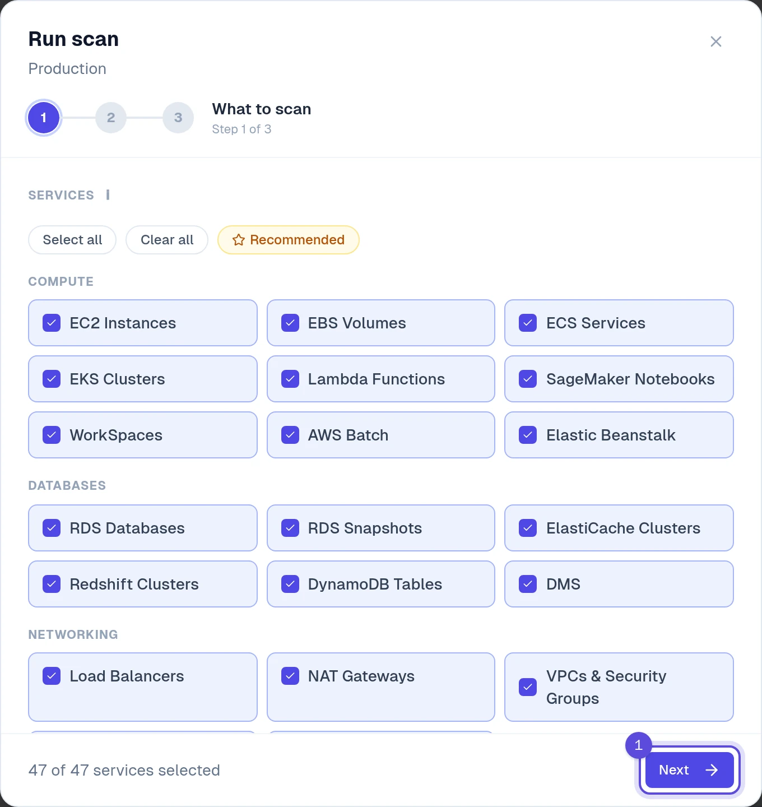Screen dimensions: 762x807
Task: Toggle ElastiCache Clusters checkbox
Action: tap(528, 528)
